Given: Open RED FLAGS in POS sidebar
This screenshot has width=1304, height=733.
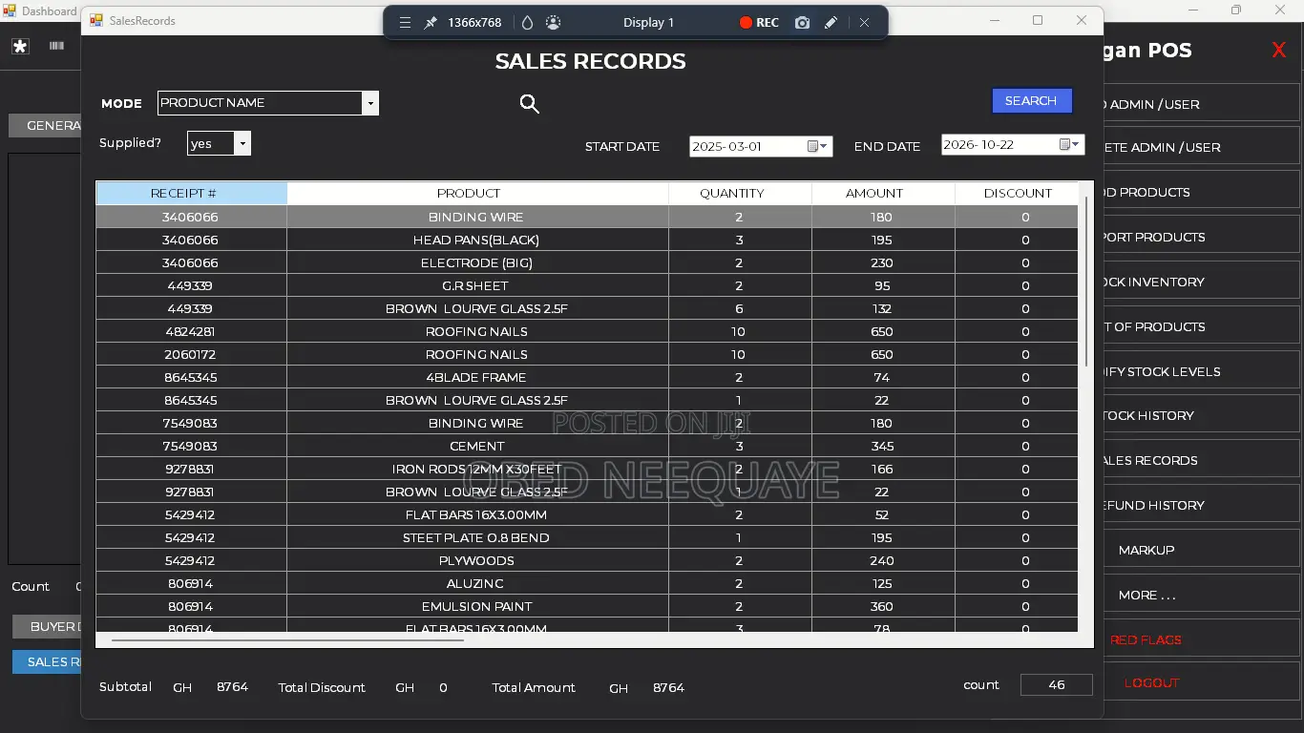Looking at the screenshot, I should (x=1202, y=639).
